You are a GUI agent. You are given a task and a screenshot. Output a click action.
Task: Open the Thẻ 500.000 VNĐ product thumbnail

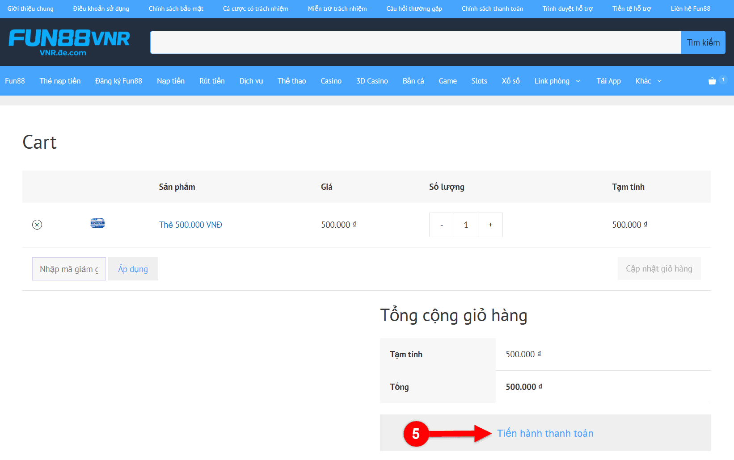click(97, 223)
